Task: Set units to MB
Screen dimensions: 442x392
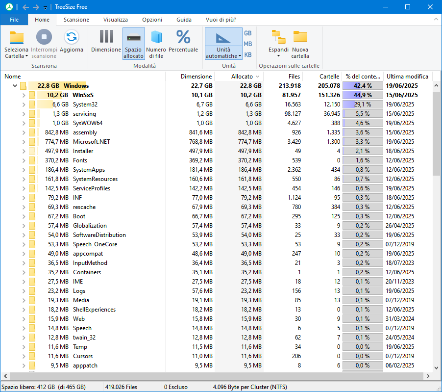Action: point(248,44)
